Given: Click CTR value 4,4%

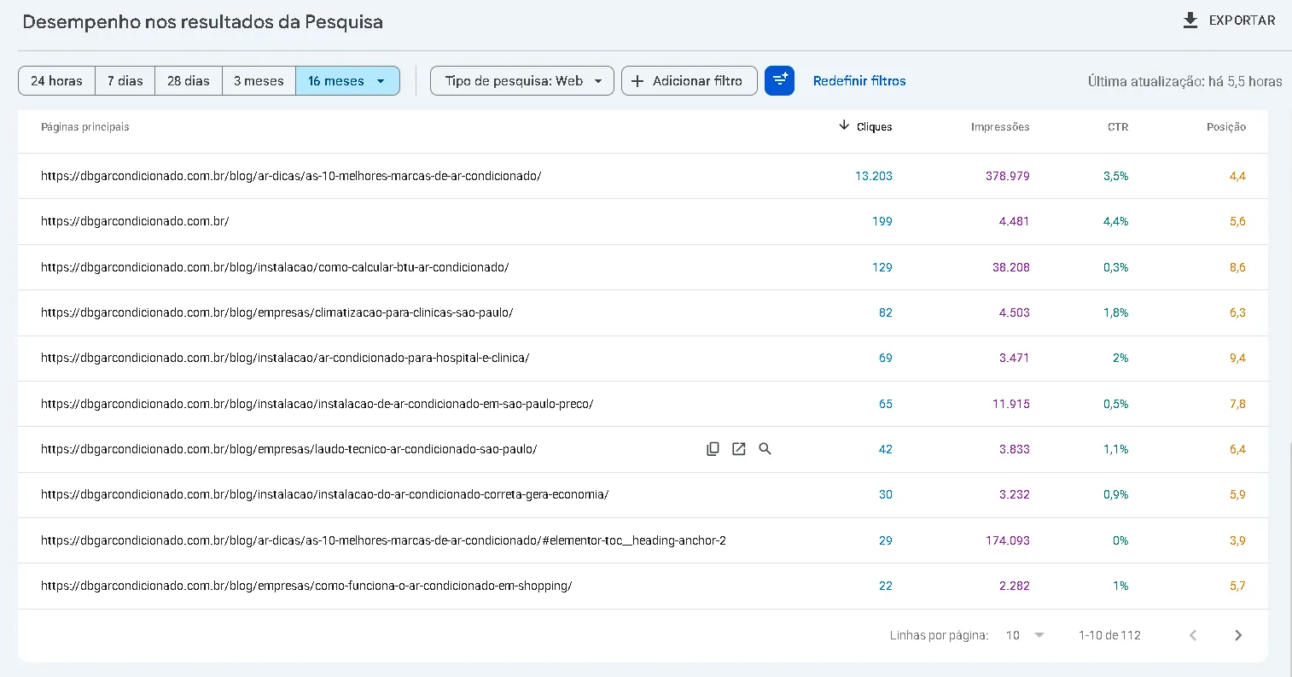Looking at the screenshot, I should click(1116, 221).
